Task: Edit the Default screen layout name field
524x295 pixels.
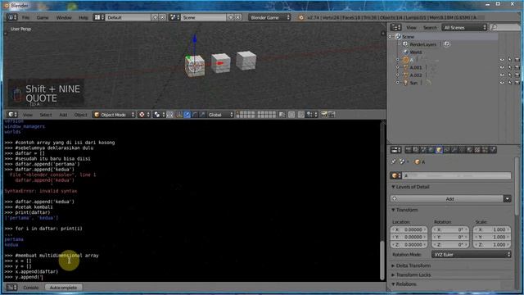Action: 128,17
